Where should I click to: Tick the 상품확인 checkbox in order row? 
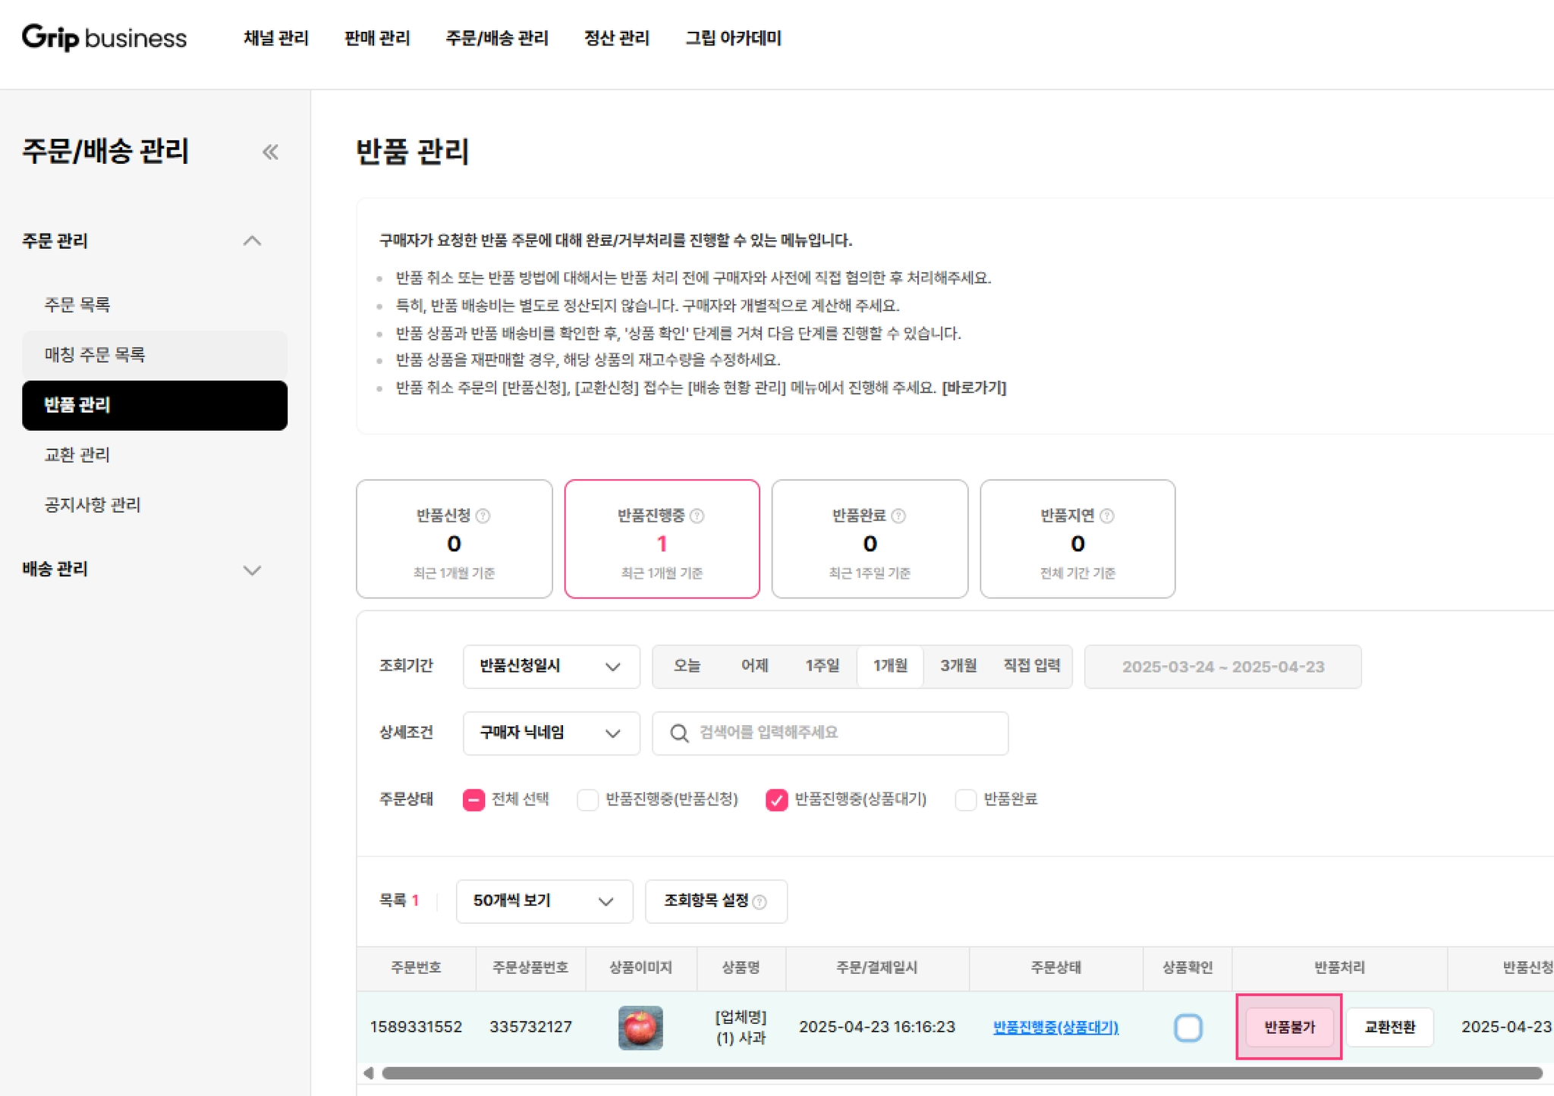pos(1188,1028)
